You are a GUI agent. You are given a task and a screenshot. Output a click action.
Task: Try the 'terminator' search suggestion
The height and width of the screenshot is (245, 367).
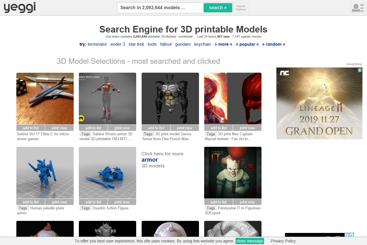(97, 44)
